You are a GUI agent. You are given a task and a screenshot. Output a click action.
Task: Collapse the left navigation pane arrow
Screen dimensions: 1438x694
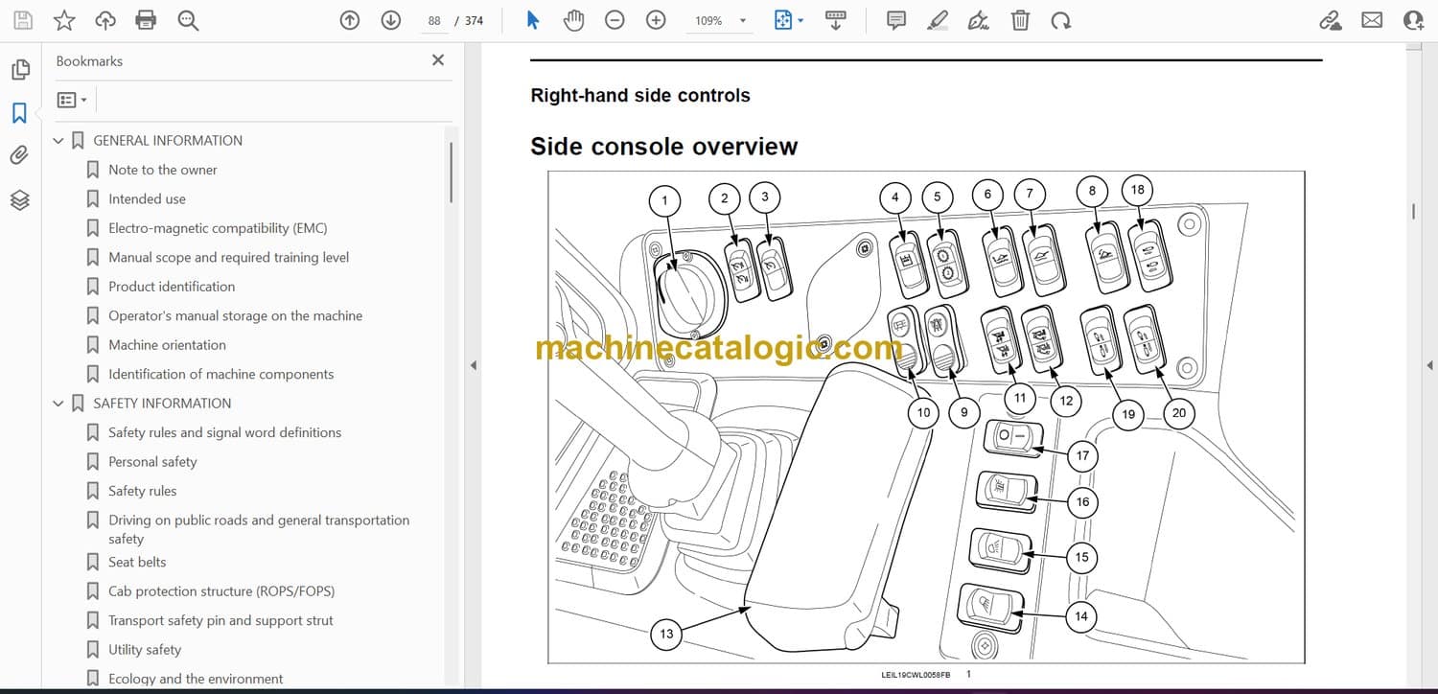point(472,365)
